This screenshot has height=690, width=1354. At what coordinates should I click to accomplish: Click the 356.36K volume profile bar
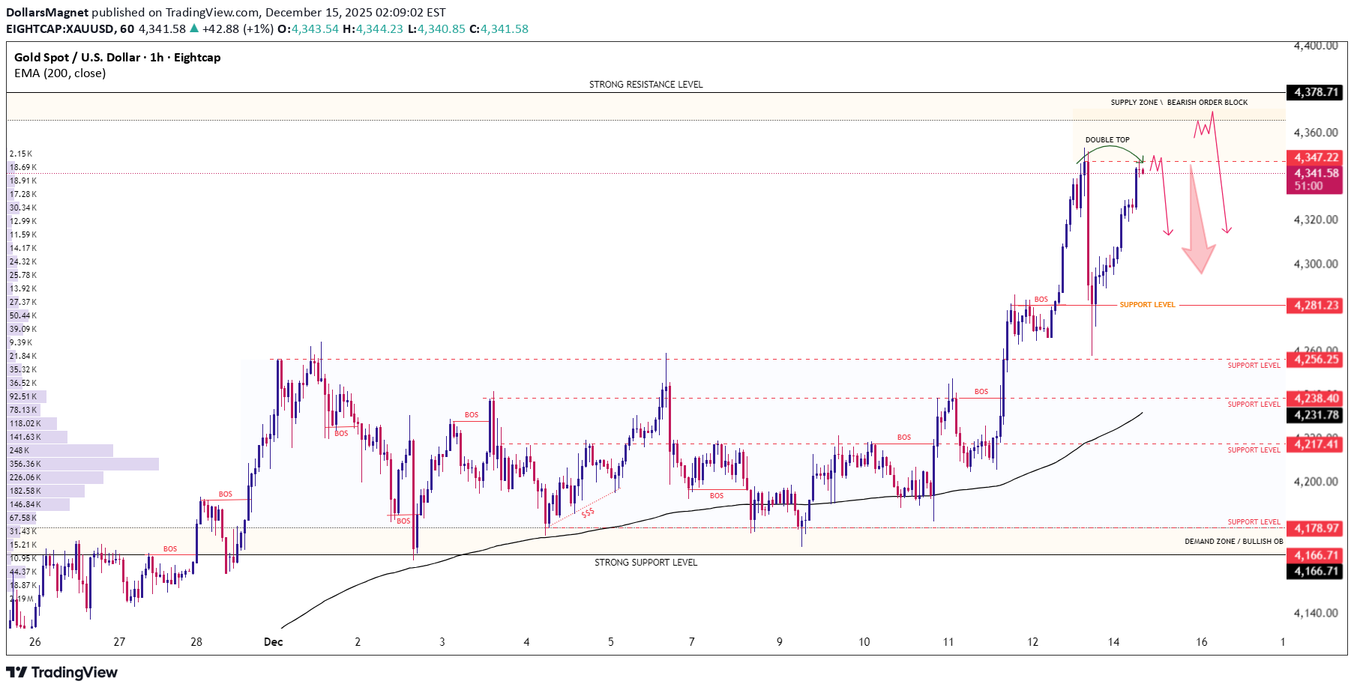(x=84, y=464)
